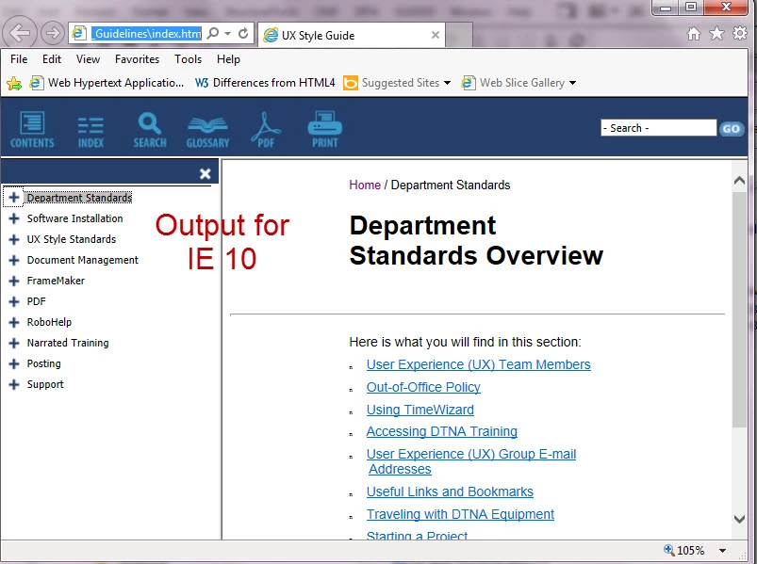Click the address bar search magnifier icon
Image resolution: width=757 pixels, height=564 pixels.
212,33
